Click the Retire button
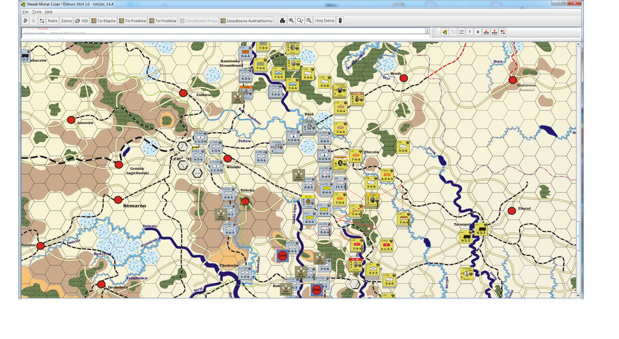 coord(52,21)
